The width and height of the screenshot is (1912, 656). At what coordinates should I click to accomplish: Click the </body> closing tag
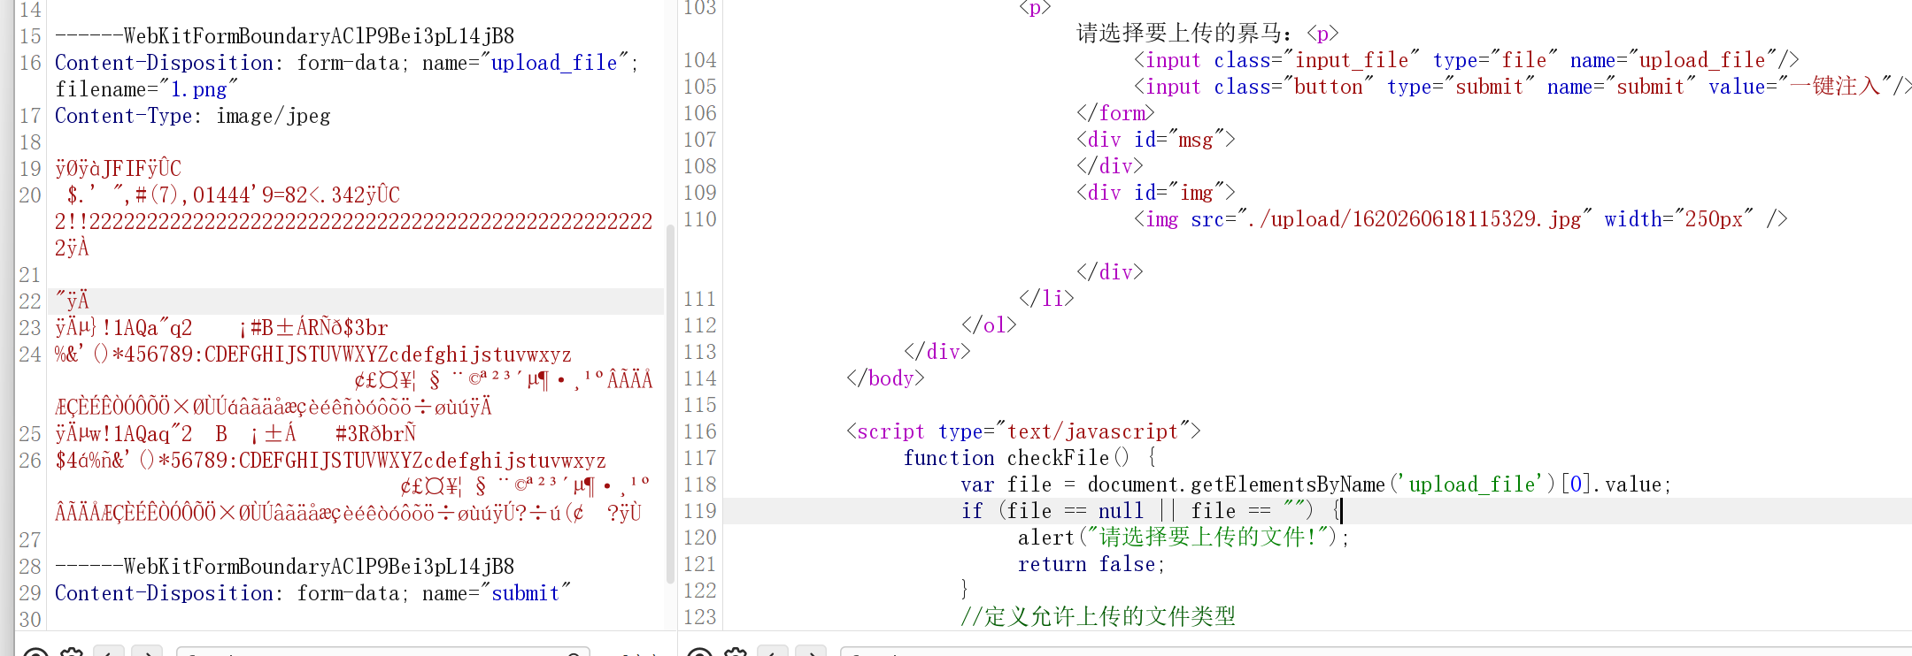(885, 378)
